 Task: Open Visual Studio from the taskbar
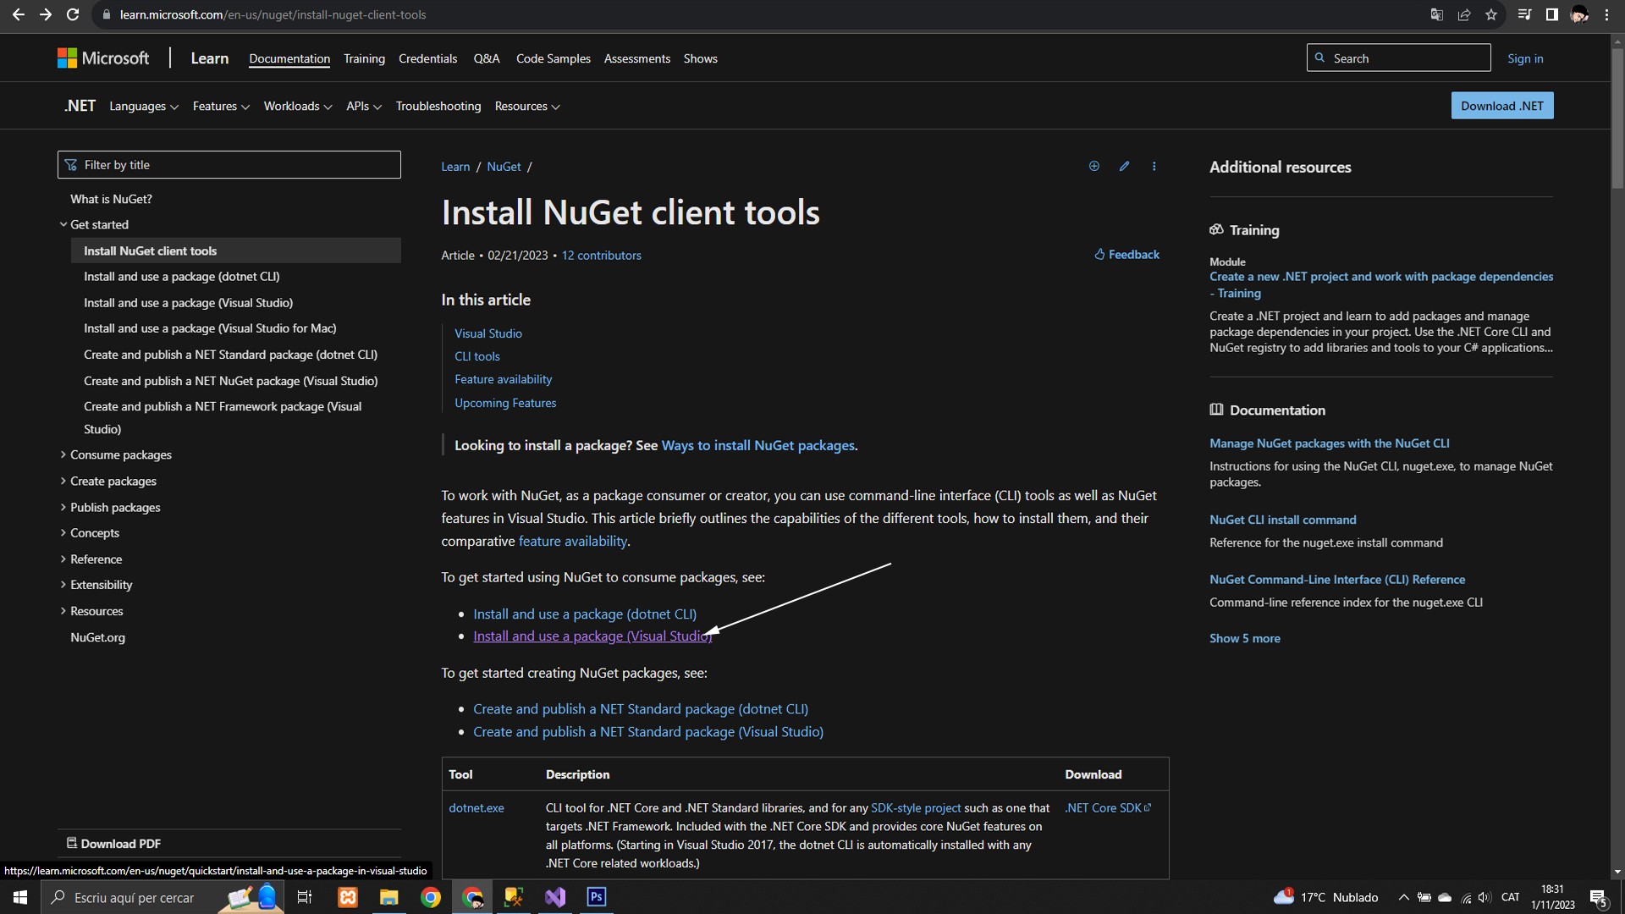[555, 897]
